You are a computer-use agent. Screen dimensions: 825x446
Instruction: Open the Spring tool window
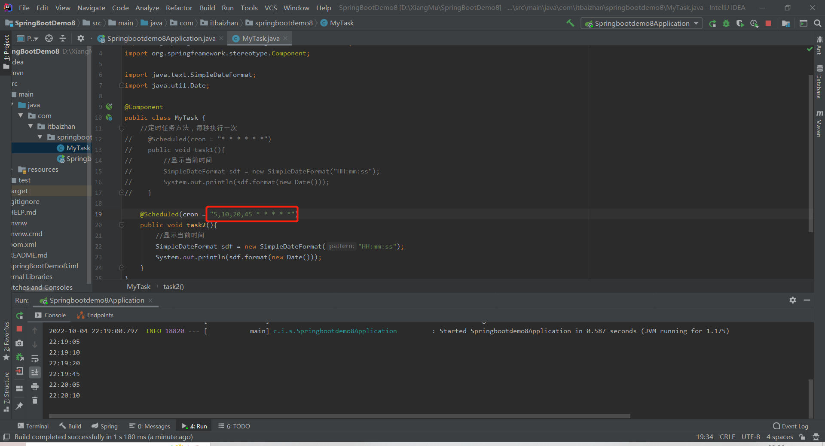coord(104,426)
